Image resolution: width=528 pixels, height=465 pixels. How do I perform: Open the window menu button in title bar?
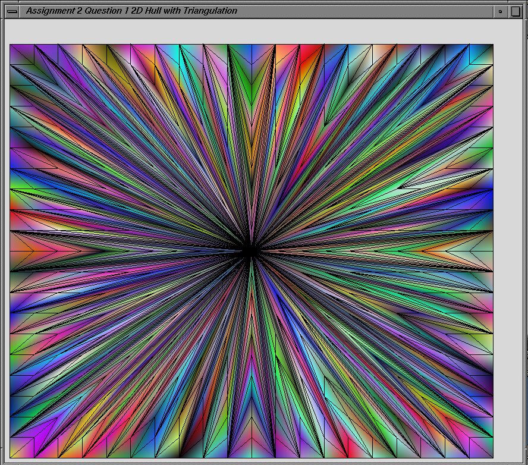(x=12, y=11)
